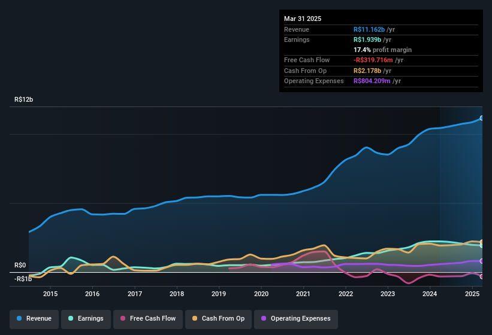
Task: Toggle the Cash From Op legend series
Action: (x=218, y=319)
